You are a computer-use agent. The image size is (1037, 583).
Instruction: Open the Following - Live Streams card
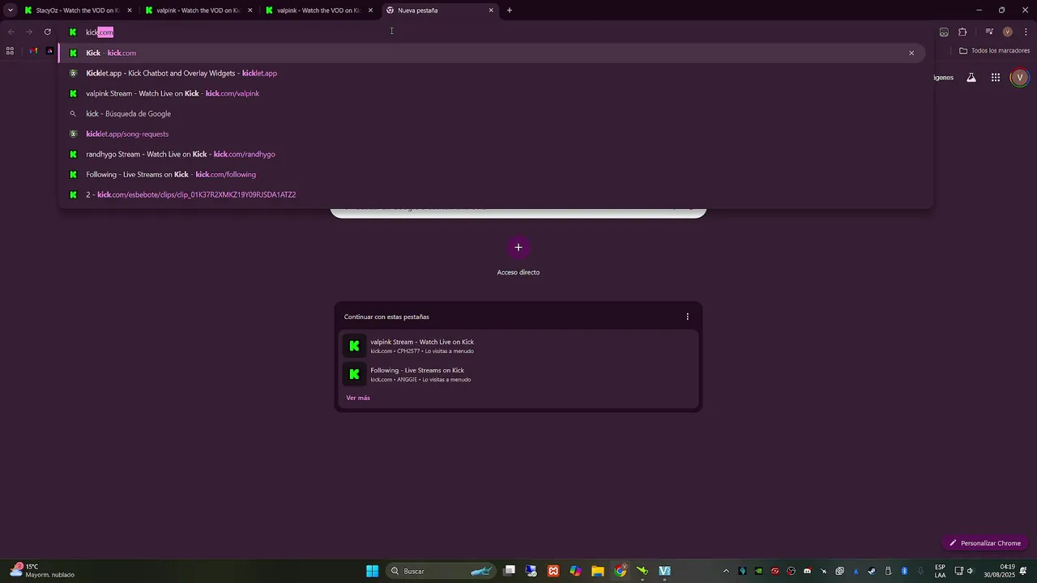tap(518, 374)
